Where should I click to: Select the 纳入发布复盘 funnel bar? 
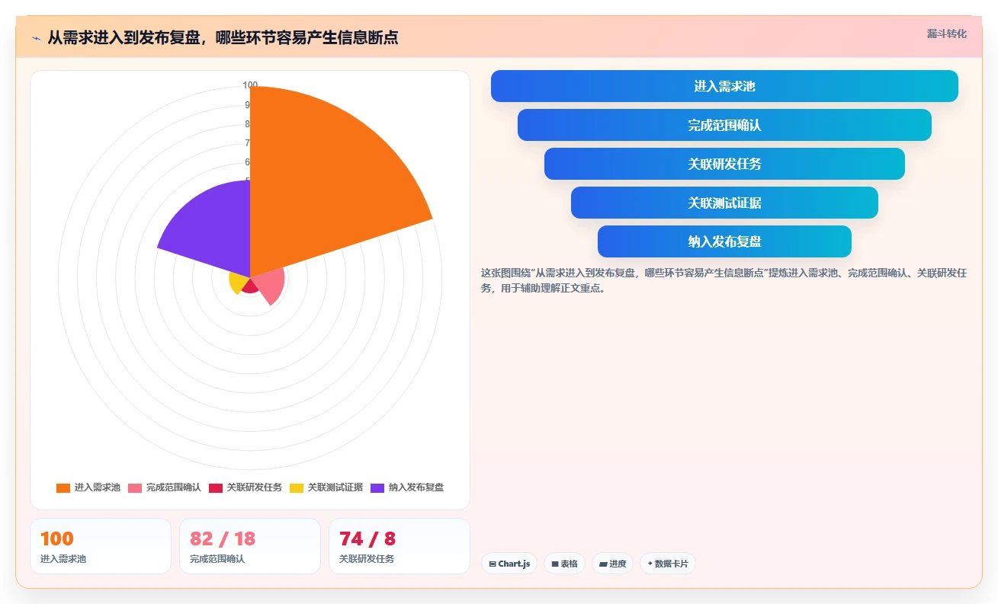point(724,241)
